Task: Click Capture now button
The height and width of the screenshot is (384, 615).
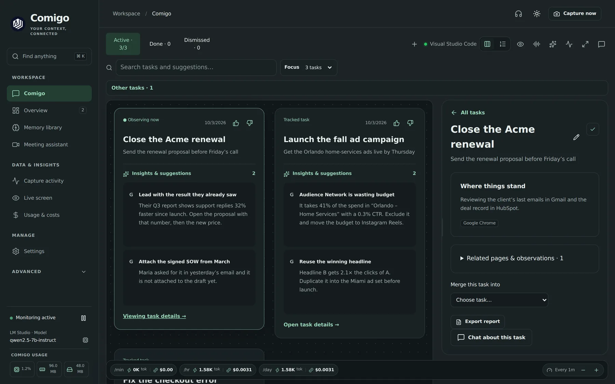Action: pyautogui.click(x=575, y=14)
